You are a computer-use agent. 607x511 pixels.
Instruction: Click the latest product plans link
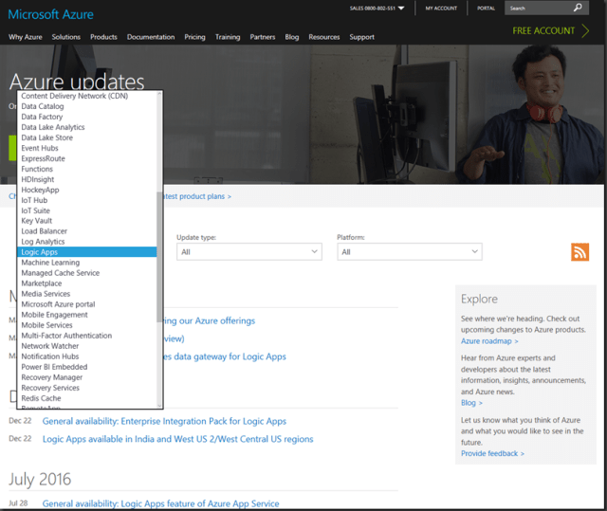point(197,196)
